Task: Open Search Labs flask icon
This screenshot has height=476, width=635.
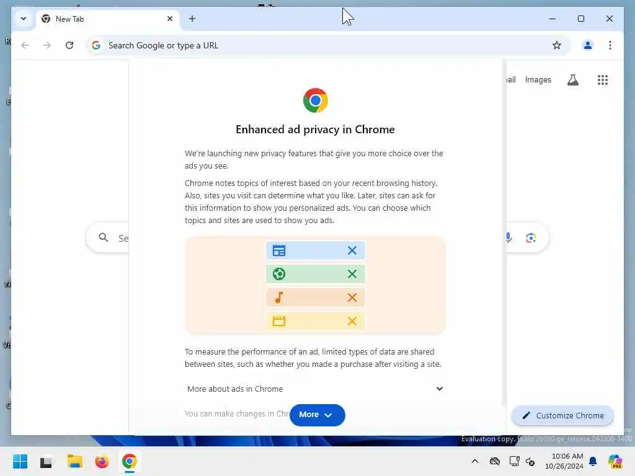Action: pyautogui.click(x=572, y=80)
